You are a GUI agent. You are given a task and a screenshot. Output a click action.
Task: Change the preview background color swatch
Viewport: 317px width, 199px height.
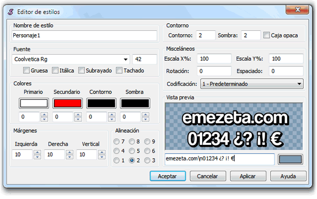coord(291,159)
